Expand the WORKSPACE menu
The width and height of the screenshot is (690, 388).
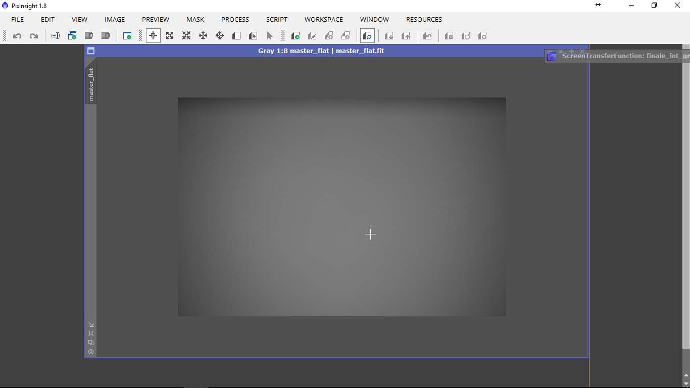point(323,19)
